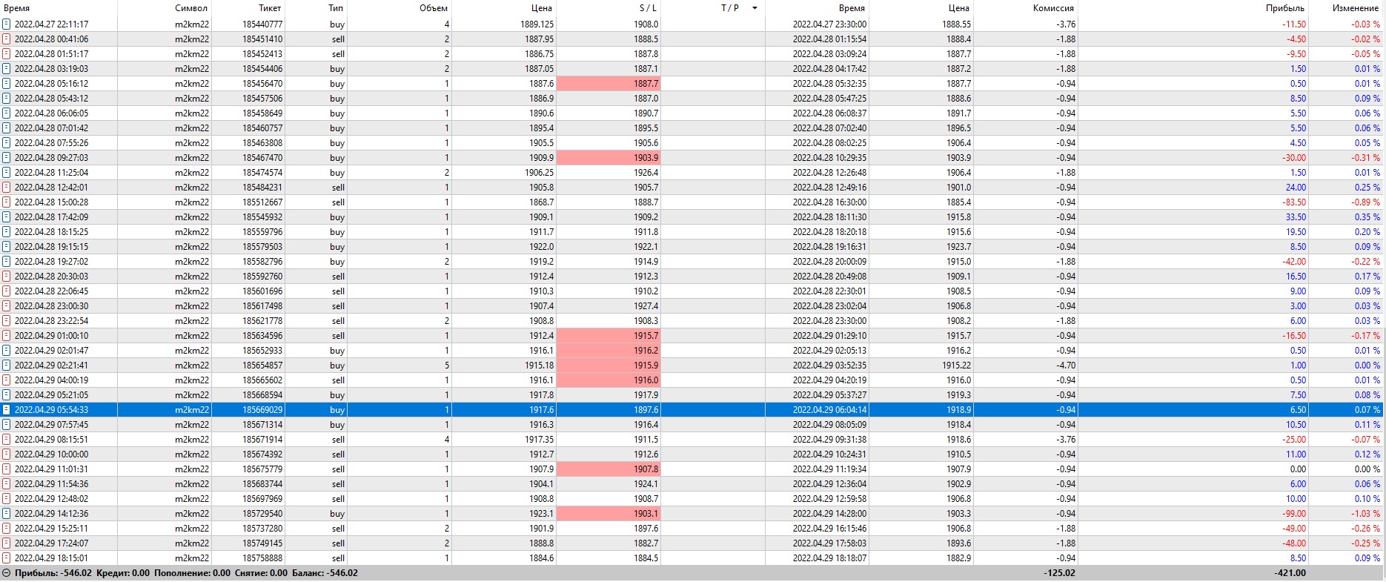Image resolution: width=1386 pixels, height=582 pixels.
Task: Click the sell order icon beside 2022.04.28 12:42:01
Action: tap(7, 188)
